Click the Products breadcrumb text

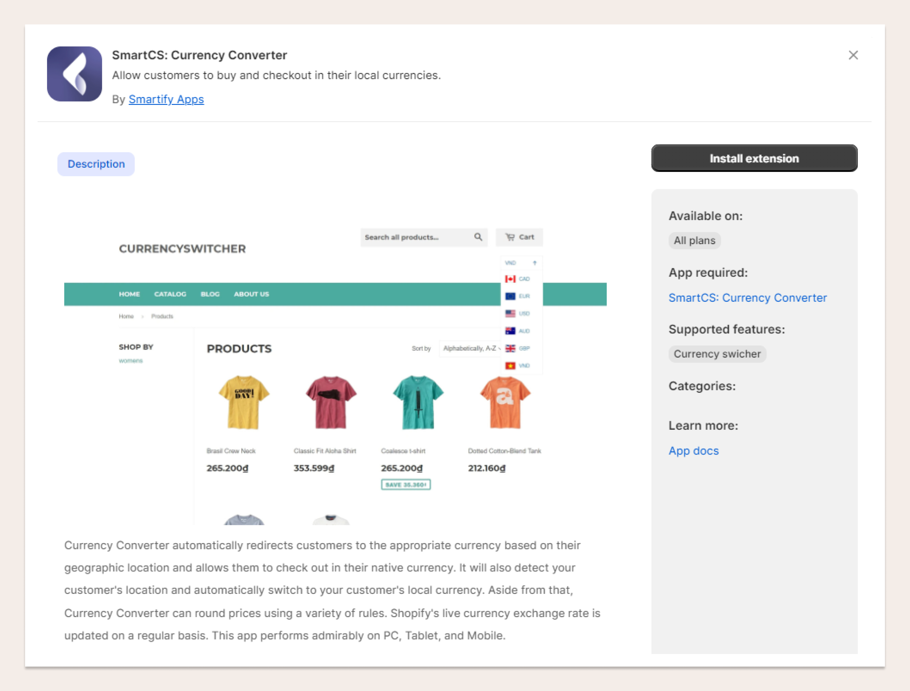(162, 316)
